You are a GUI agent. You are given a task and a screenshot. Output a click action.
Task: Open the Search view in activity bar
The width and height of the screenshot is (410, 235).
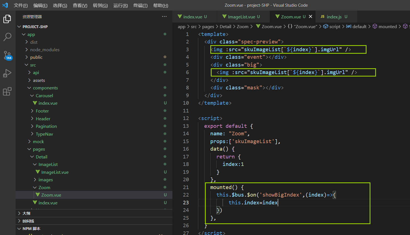pyautogui.click(x=7, y=37)
